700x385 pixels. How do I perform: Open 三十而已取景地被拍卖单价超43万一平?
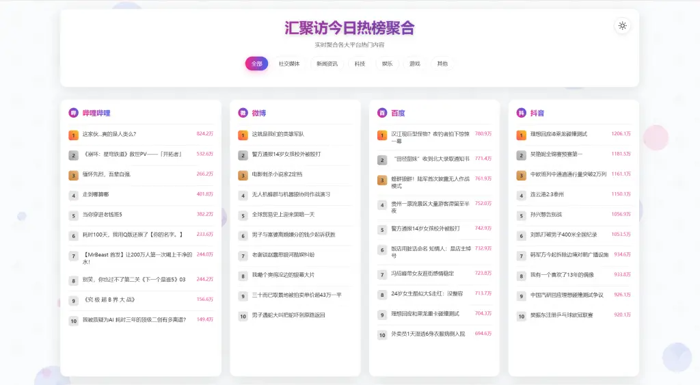click(297, 295)
